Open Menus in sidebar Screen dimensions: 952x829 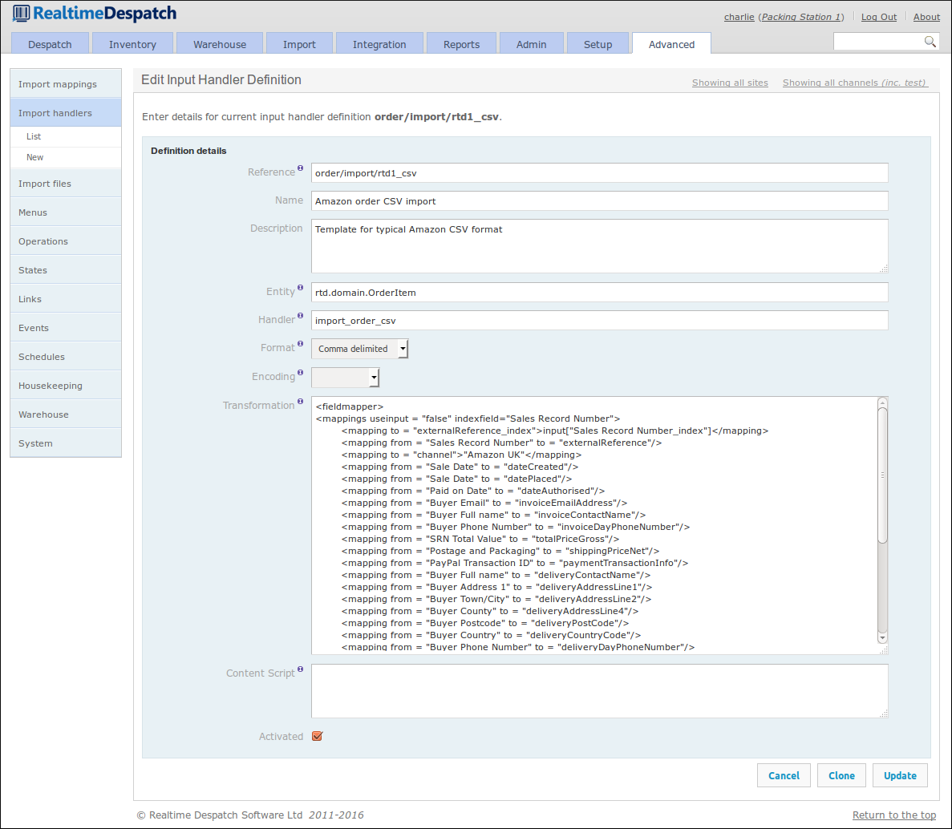(x=66, y=212)
